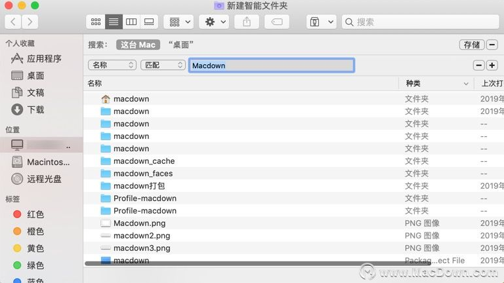Select the macdown3.png file
Image resolution: width=504 pixels, height=283 pixels.
pyautogui.click(x=294, y=248)
